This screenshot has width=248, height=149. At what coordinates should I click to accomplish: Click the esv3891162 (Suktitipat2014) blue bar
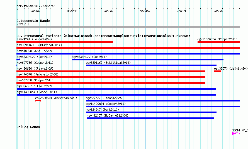click(151, 65)
